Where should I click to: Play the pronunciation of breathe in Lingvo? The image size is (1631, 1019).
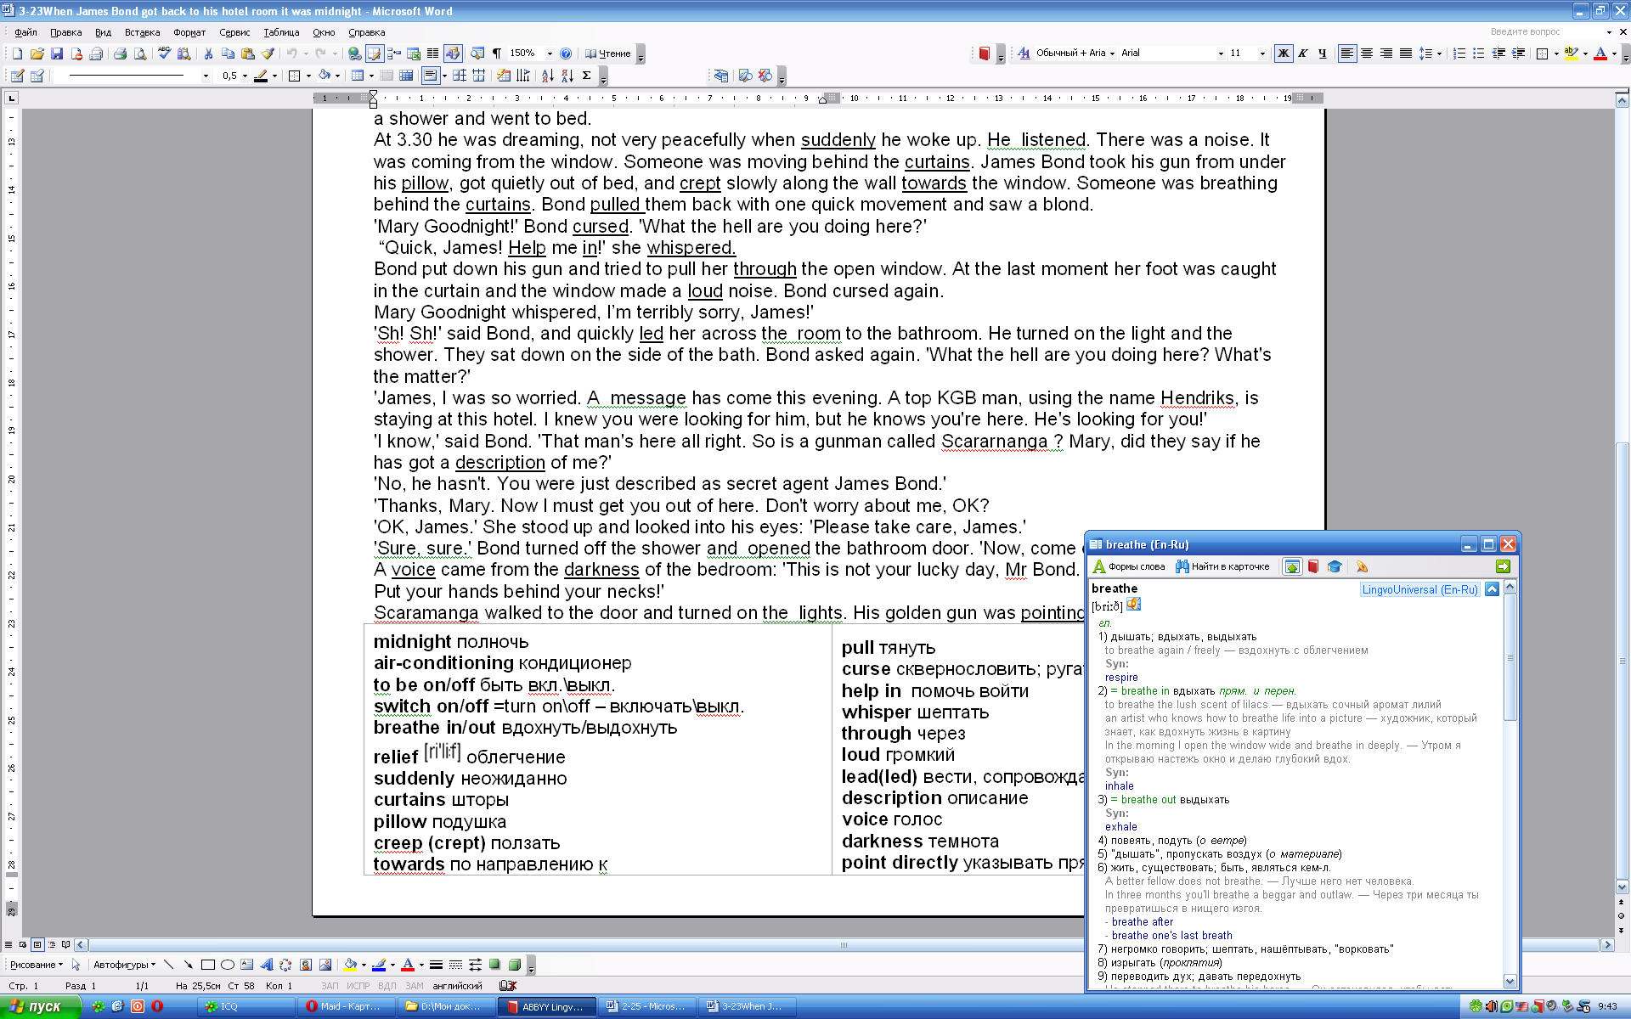(1134, 605)
